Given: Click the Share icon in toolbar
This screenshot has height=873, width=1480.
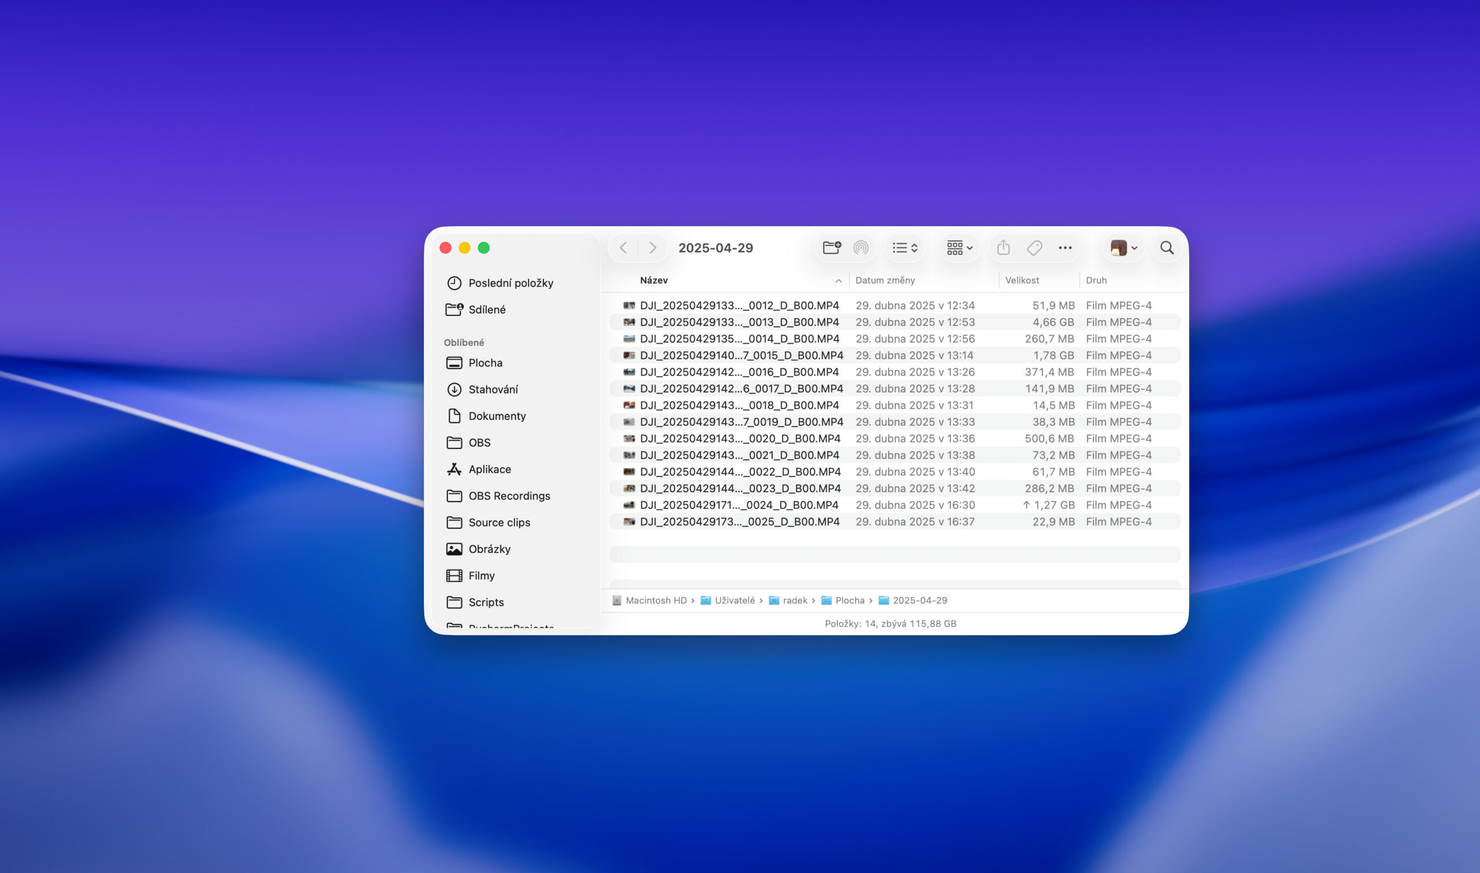Looking at the screenshot, I should click(1004, 248).
